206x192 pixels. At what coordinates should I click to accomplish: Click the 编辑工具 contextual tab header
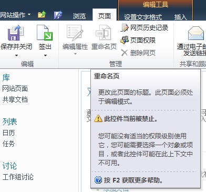pyautogui.click(x=156, y=5)
